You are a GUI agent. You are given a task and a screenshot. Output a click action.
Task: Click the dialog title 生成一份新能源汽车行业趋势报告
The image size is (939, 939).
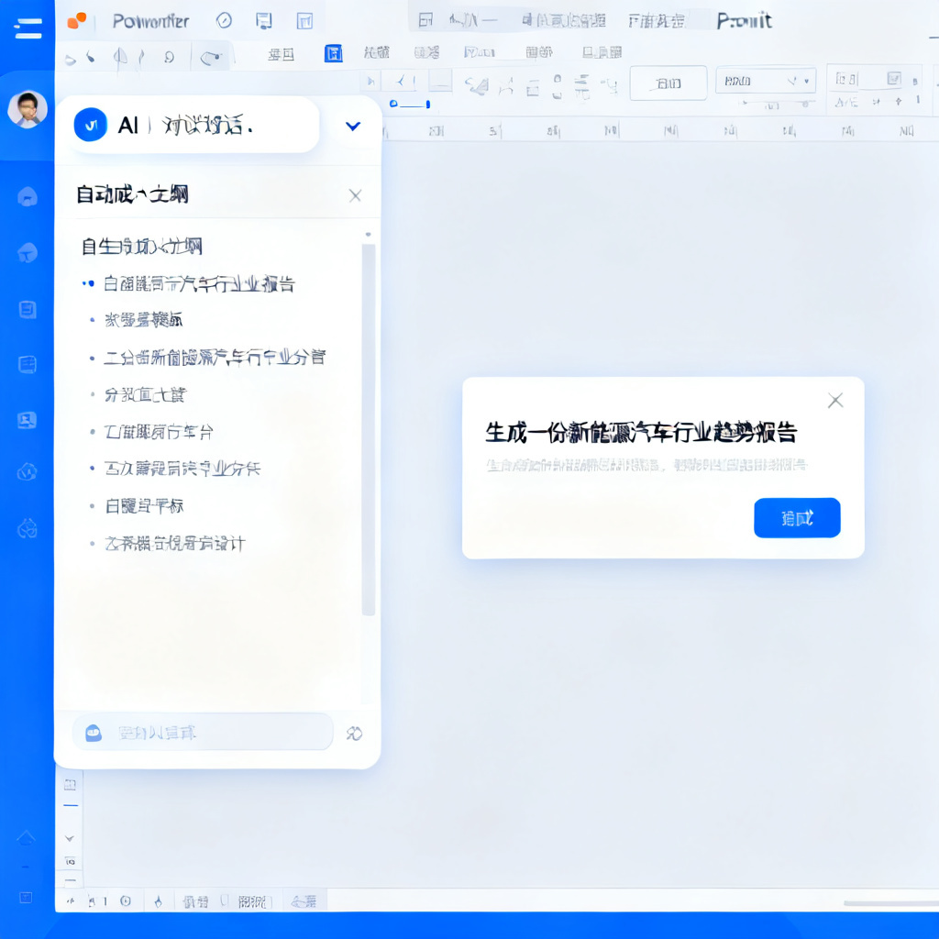(641, 432)
